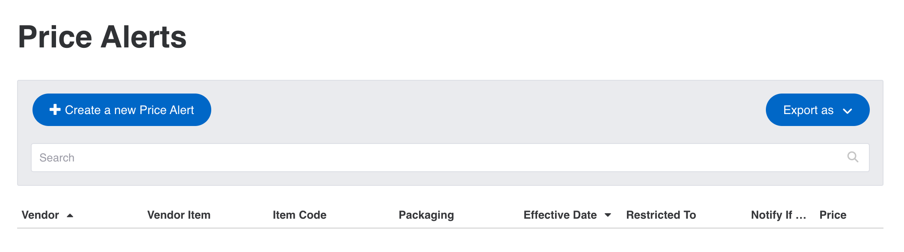Click the Vendor ascending sort arrow
This screenshot has width=904, height=252.
[70, 216]
